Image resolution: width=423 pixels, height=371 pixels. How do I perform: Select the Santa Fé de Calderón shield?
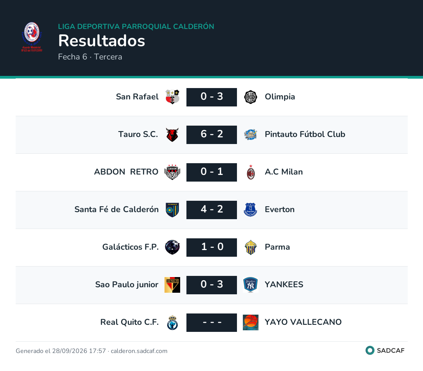tap(172, 210)
